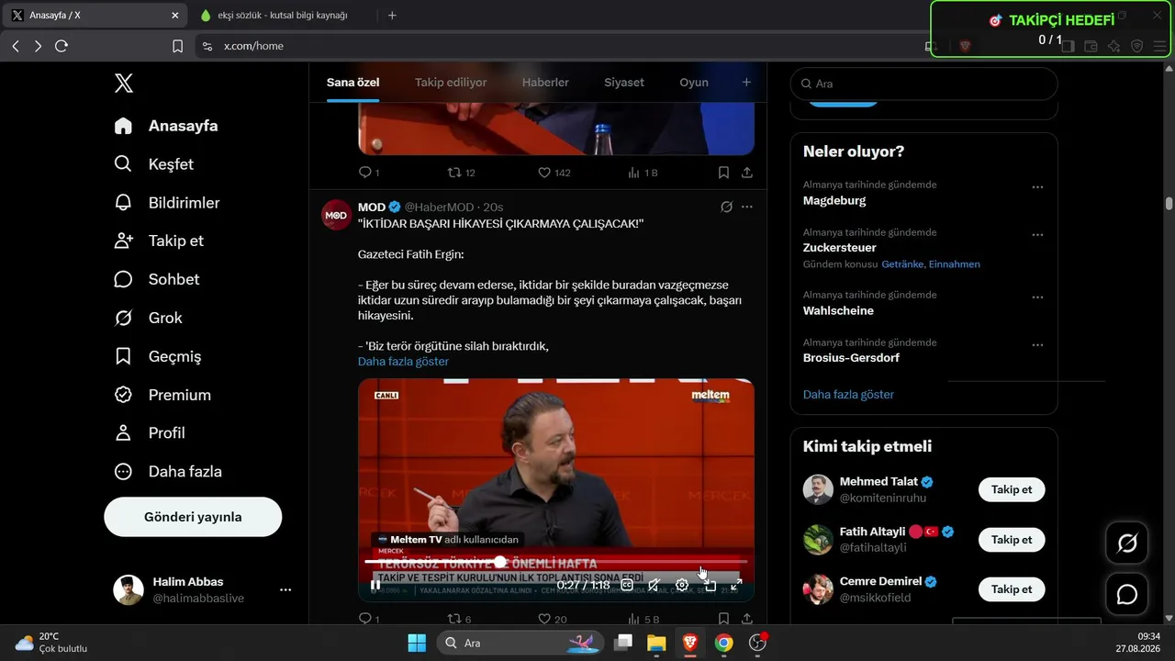Open more options for Wahlscheine trend
The width and height of the screenshot is (1175, 661).
[1037, 297]
